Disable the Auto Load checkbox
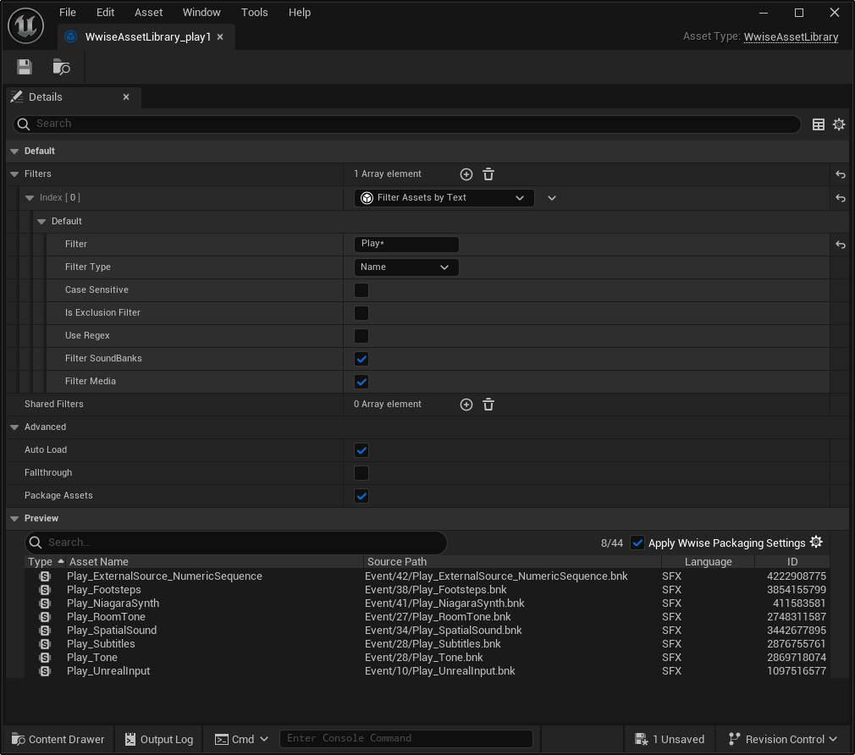 [361, 450]
